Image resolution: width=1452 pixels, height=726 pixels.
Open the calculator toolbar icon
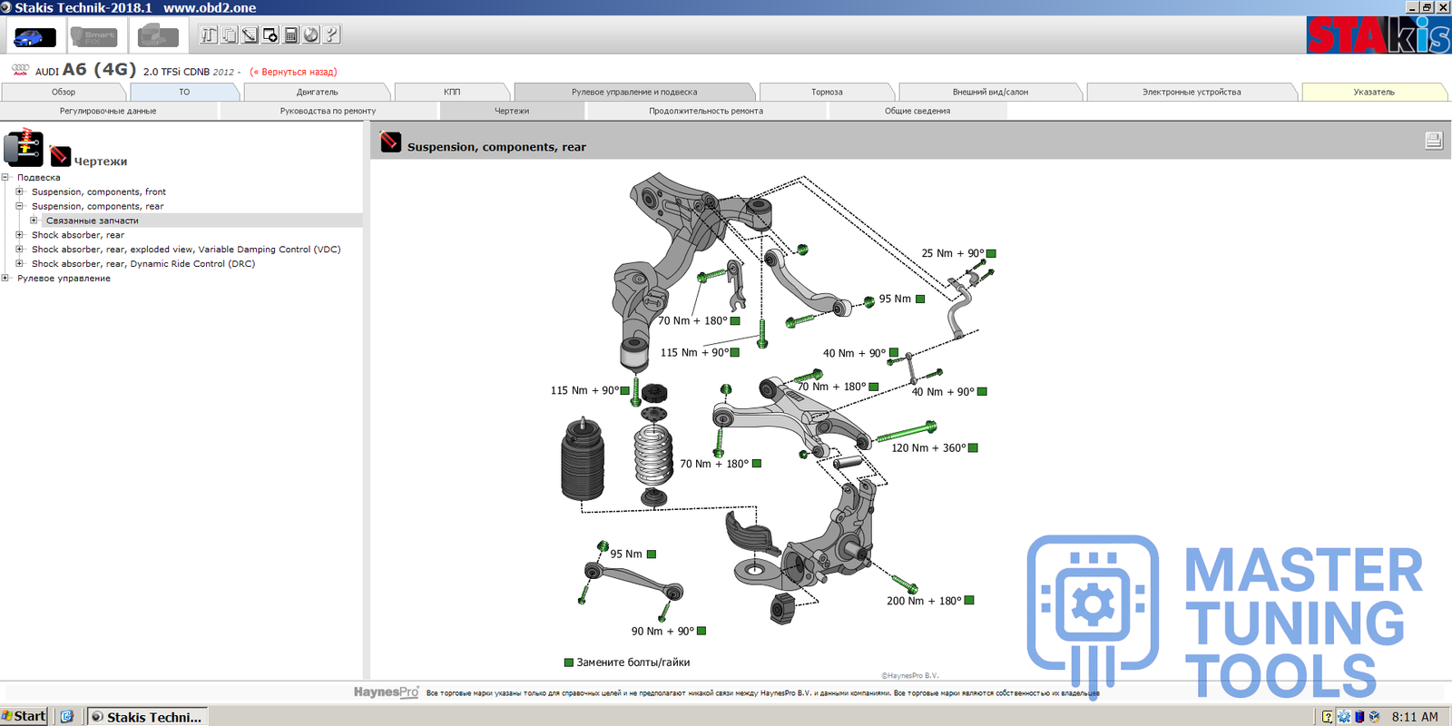[291, 35]
